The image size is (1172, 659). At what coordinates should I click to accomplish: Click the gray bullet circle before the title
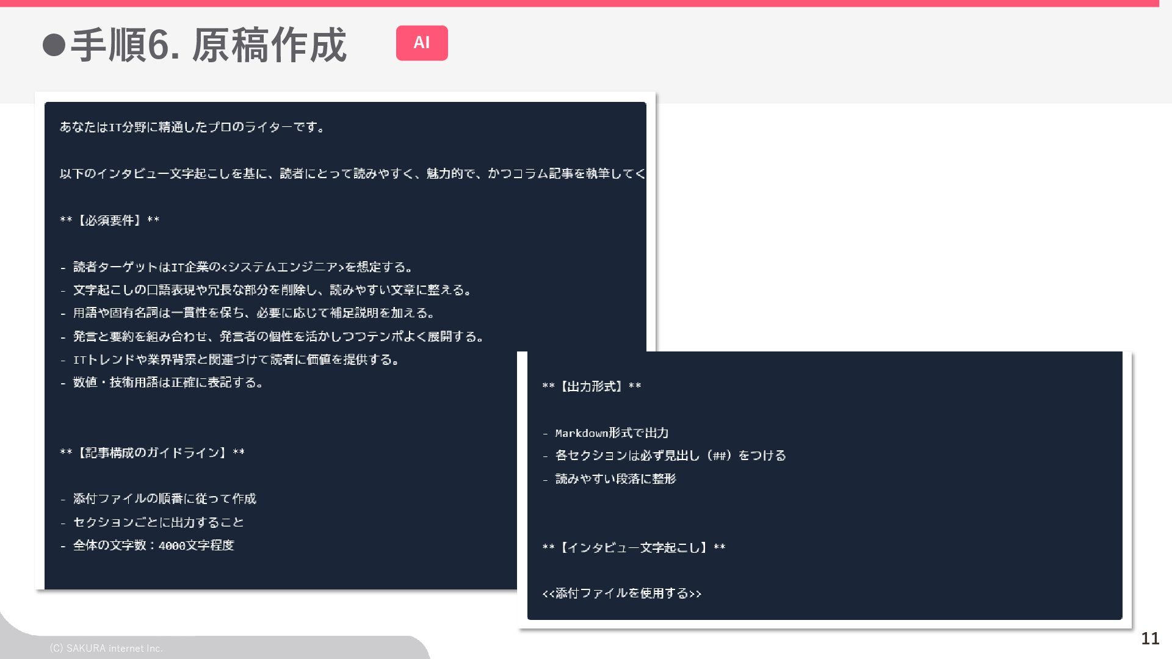(54, 45)
